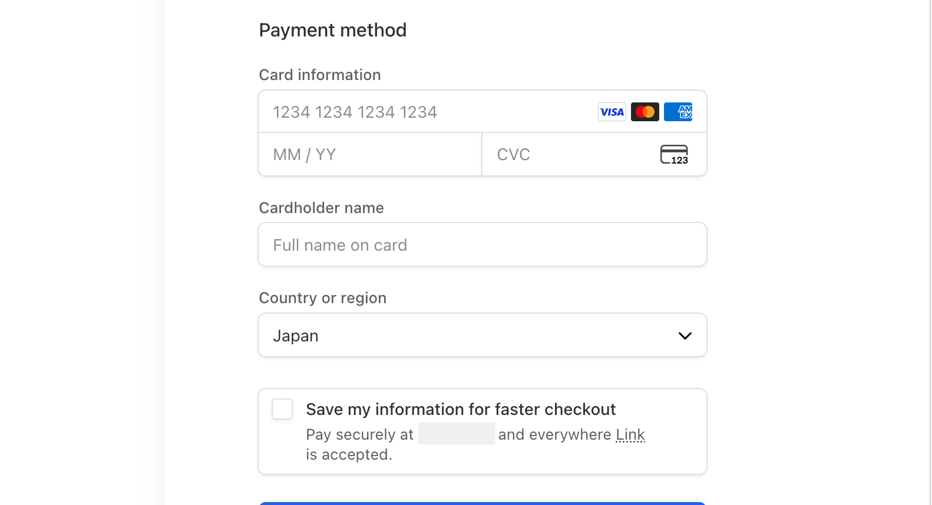Click the 'Country or region' label
Viewport: 932px width, 505px height.
point(322,298)
